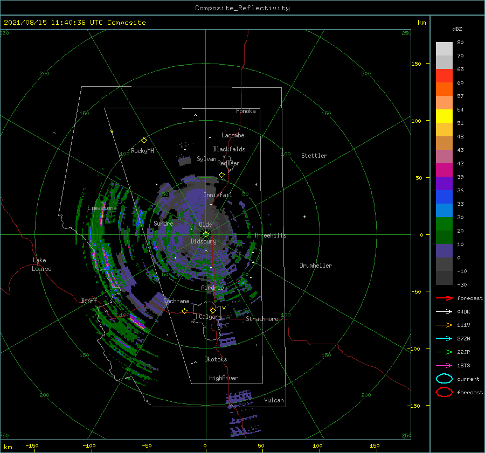Viewport: 485px width, 453px height.
Task: Click the HighRiver label
Action: tap(224, 378)
